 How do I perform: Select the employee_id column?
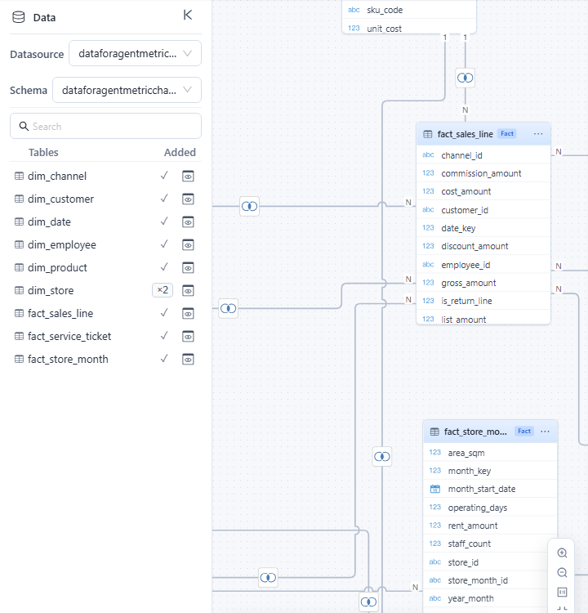pyautogui.click(x=483, y=265)
